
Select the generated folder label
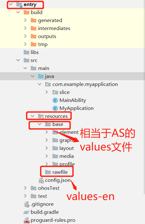point(50,20)
